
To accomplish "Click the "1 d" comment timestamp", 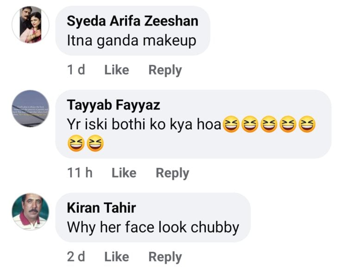I will point(76,70).
